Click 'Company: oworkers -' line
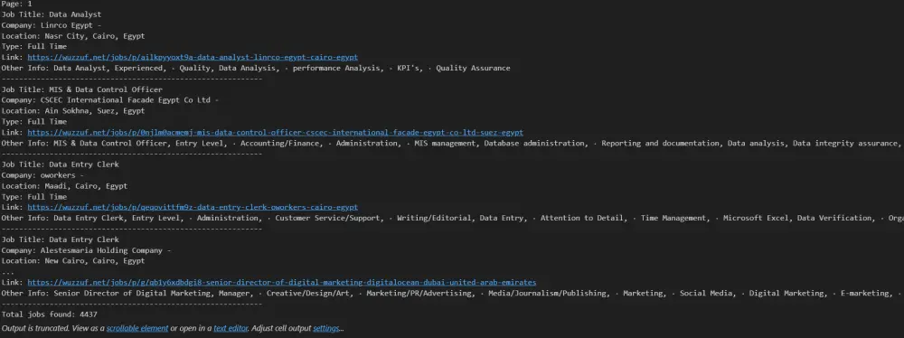 pos(42,174)
